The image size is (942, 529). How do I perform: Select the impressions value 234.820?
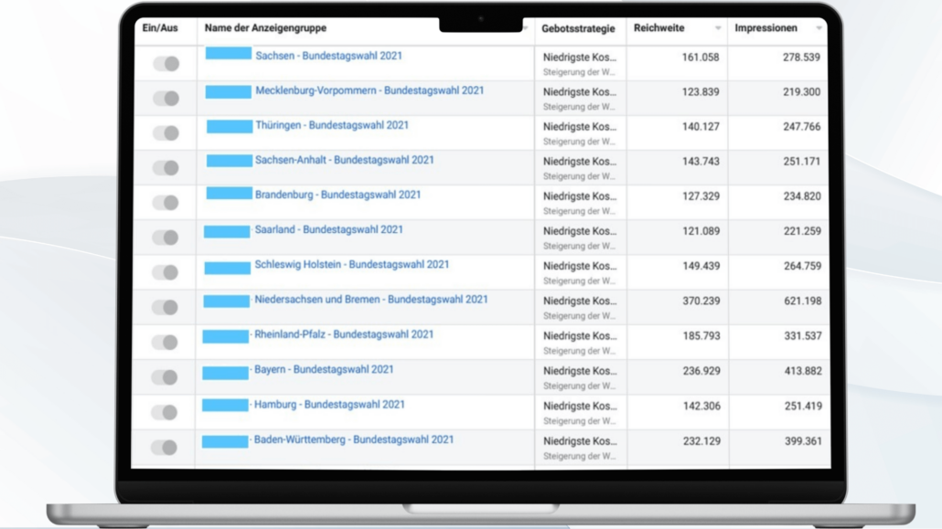[x=802, y=197]
